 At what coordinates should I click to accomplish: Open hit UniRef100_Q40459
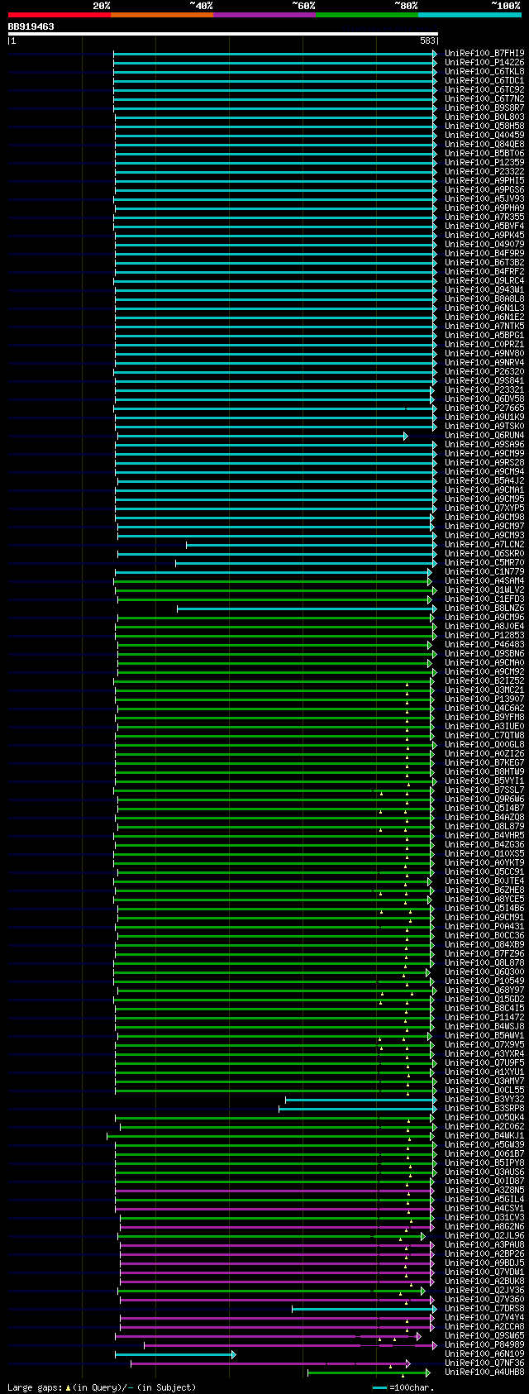tap(484, 135)
